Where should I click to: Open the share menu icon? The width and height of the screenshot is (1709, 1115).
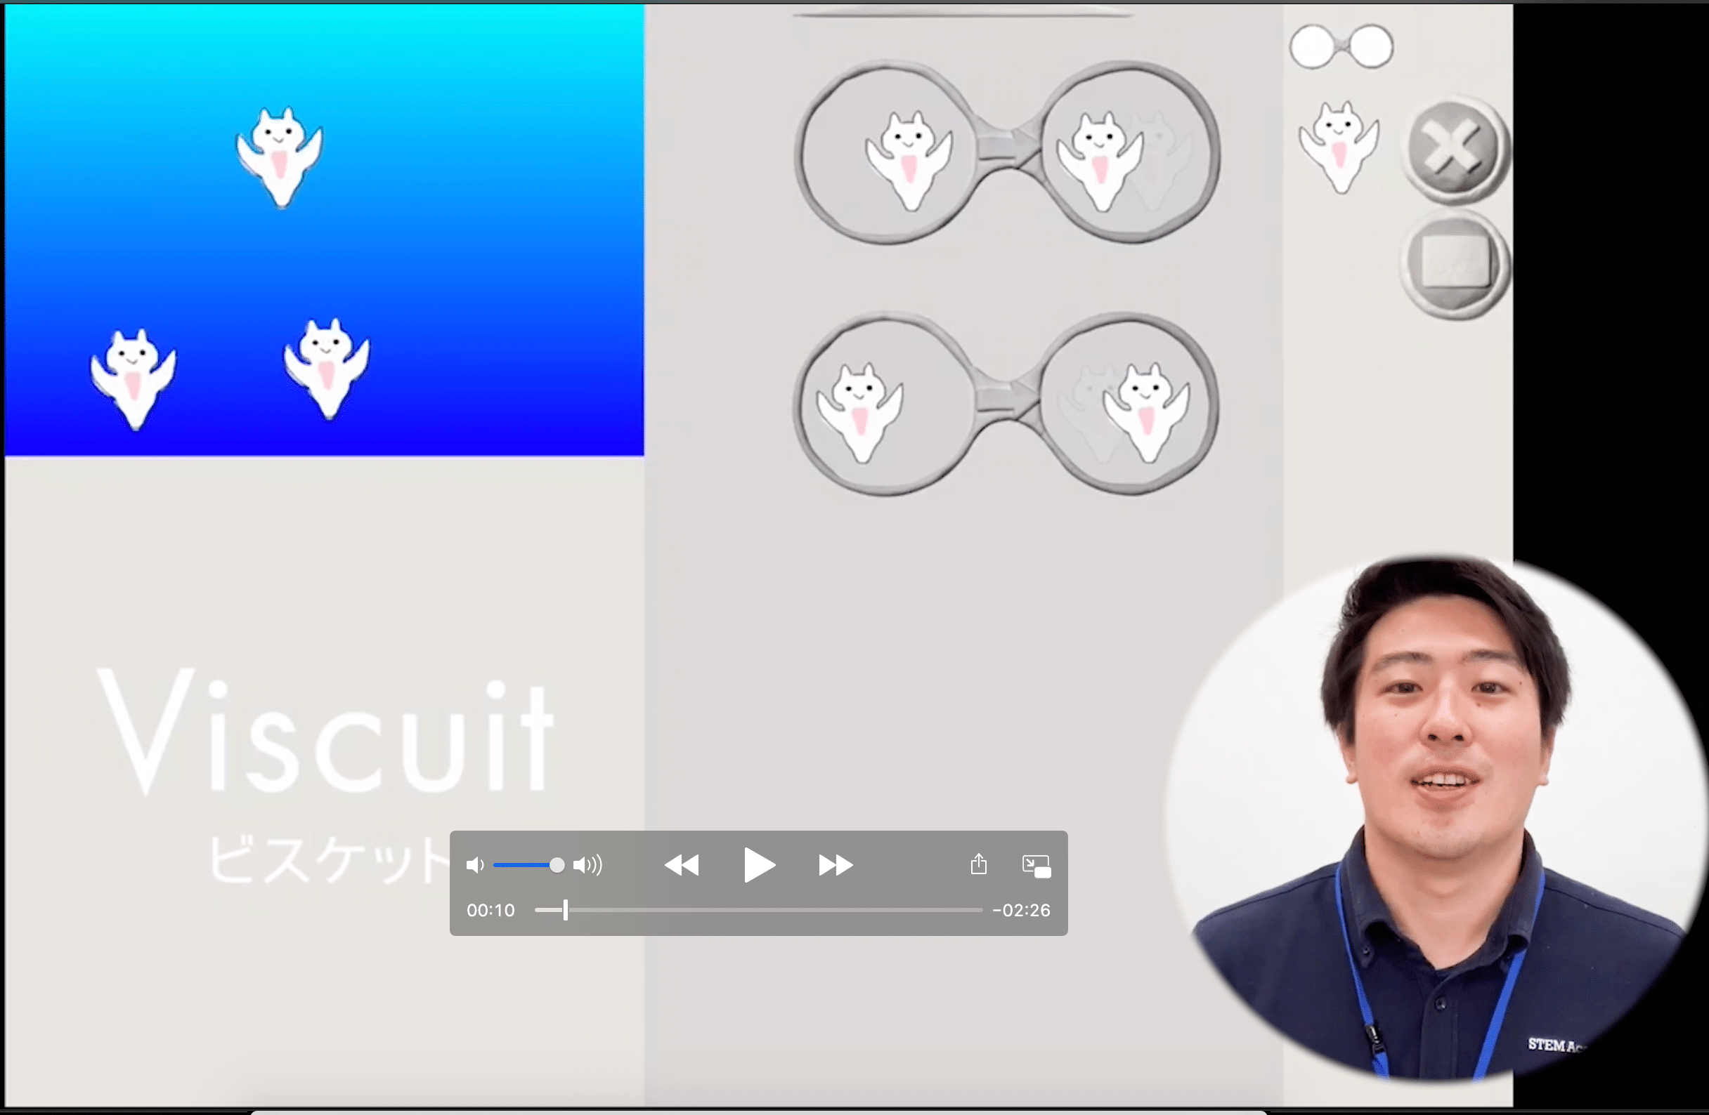pos(979,864)
